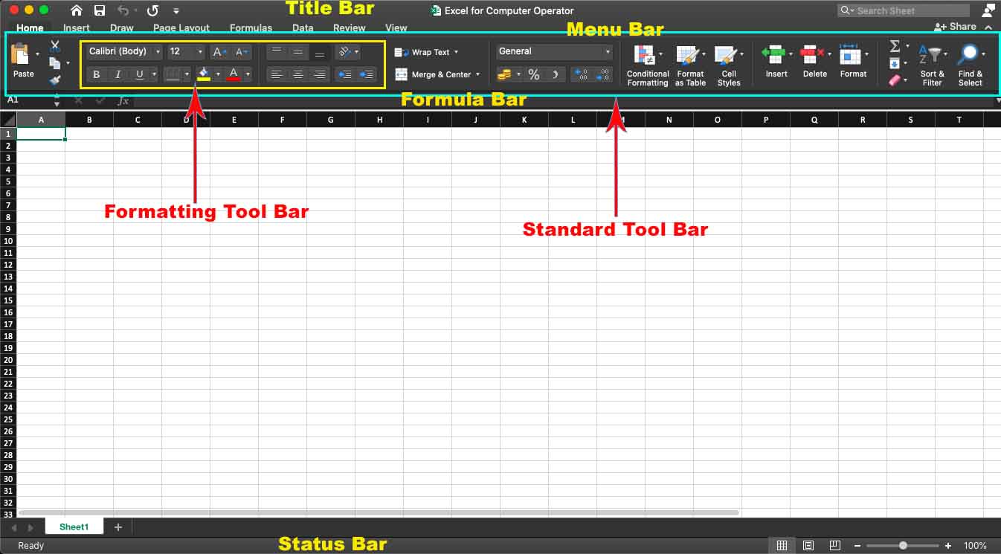Open Conditional Formatting
This screenshot has height=554, width=1001.
[647, 65]
